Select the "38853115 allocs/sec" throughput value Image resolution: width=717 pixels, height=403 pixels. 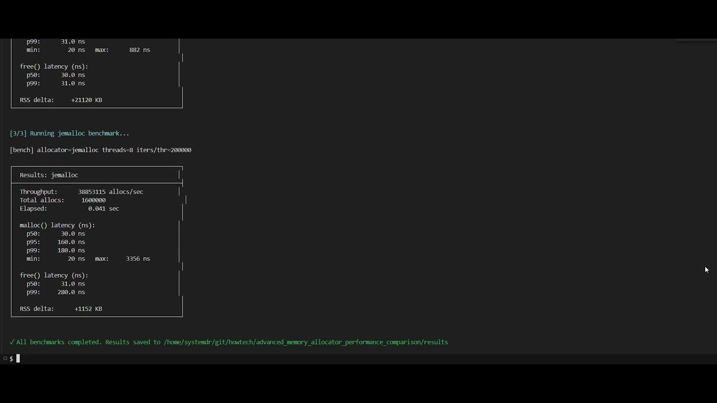click(x=111, y=192)
